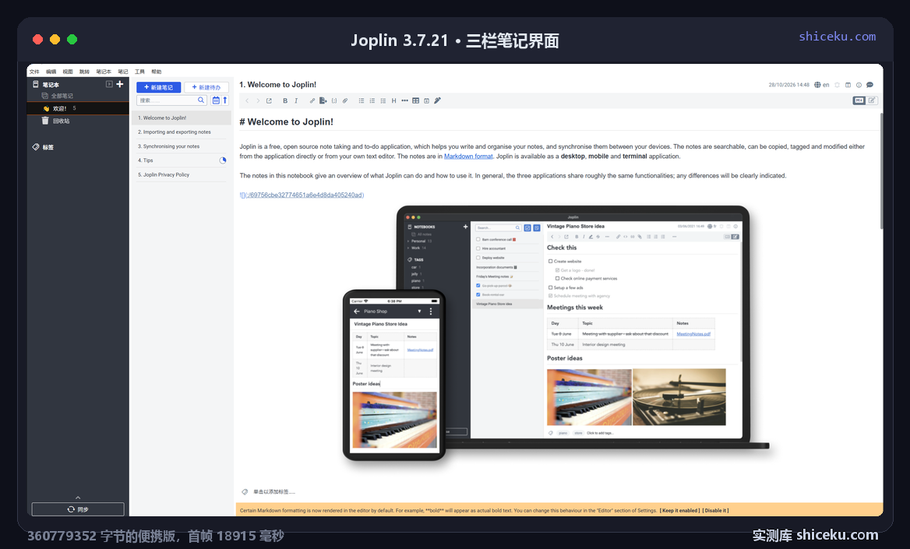Click 单击以添加标签 to add tags
This screenshot has width=910, height=549.
[x=274, y=491]
